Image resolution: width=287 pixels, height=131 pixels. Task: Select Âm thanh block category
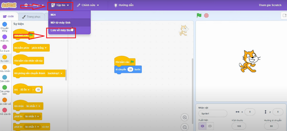pyautogui.click(x=5, y=48)
